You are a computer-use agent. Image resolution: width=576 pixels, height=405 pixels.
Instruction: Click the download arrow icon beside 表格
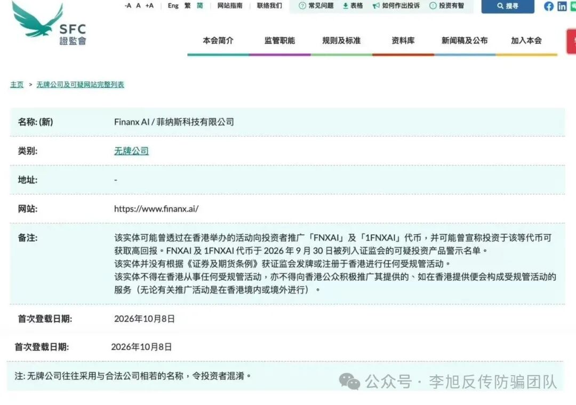click(x=345, y=5)
